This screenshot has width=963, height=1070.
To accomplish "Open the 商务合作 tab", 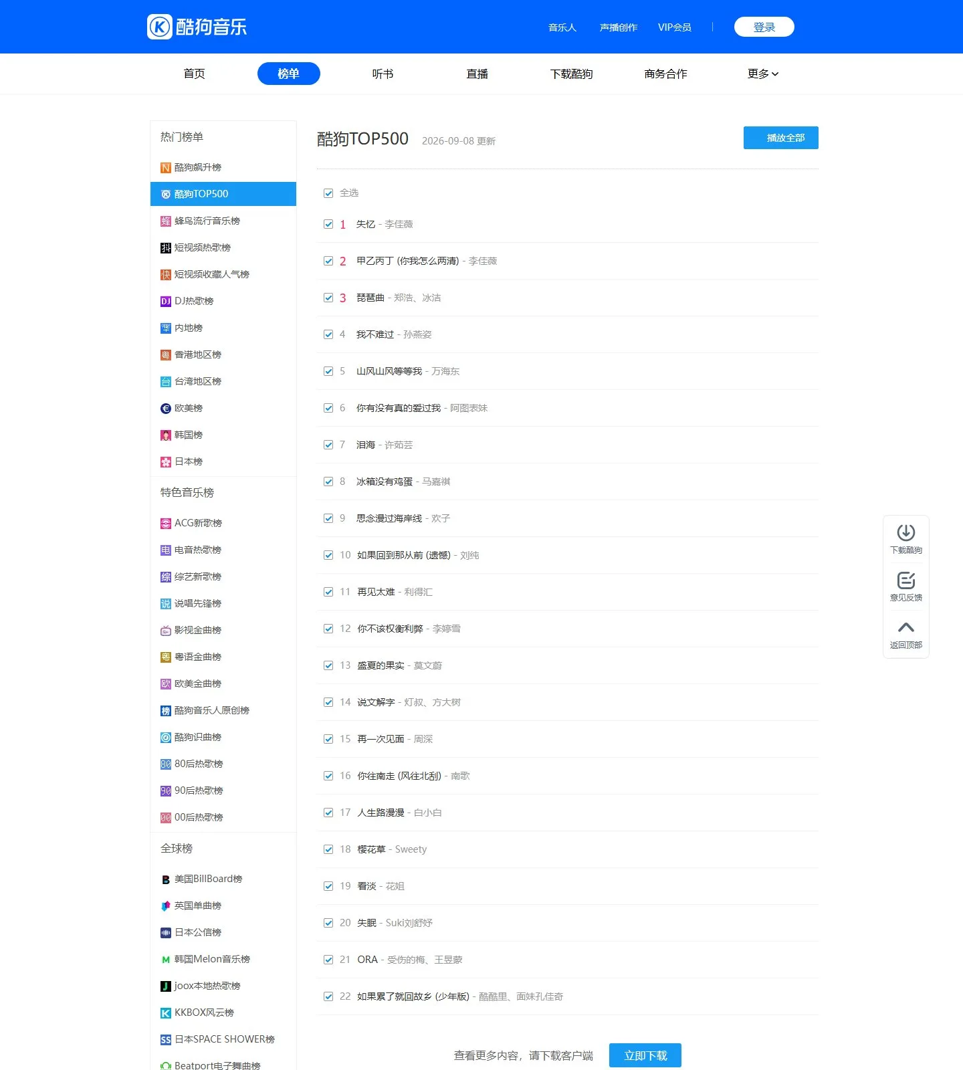I will click(x=666, y=74).
